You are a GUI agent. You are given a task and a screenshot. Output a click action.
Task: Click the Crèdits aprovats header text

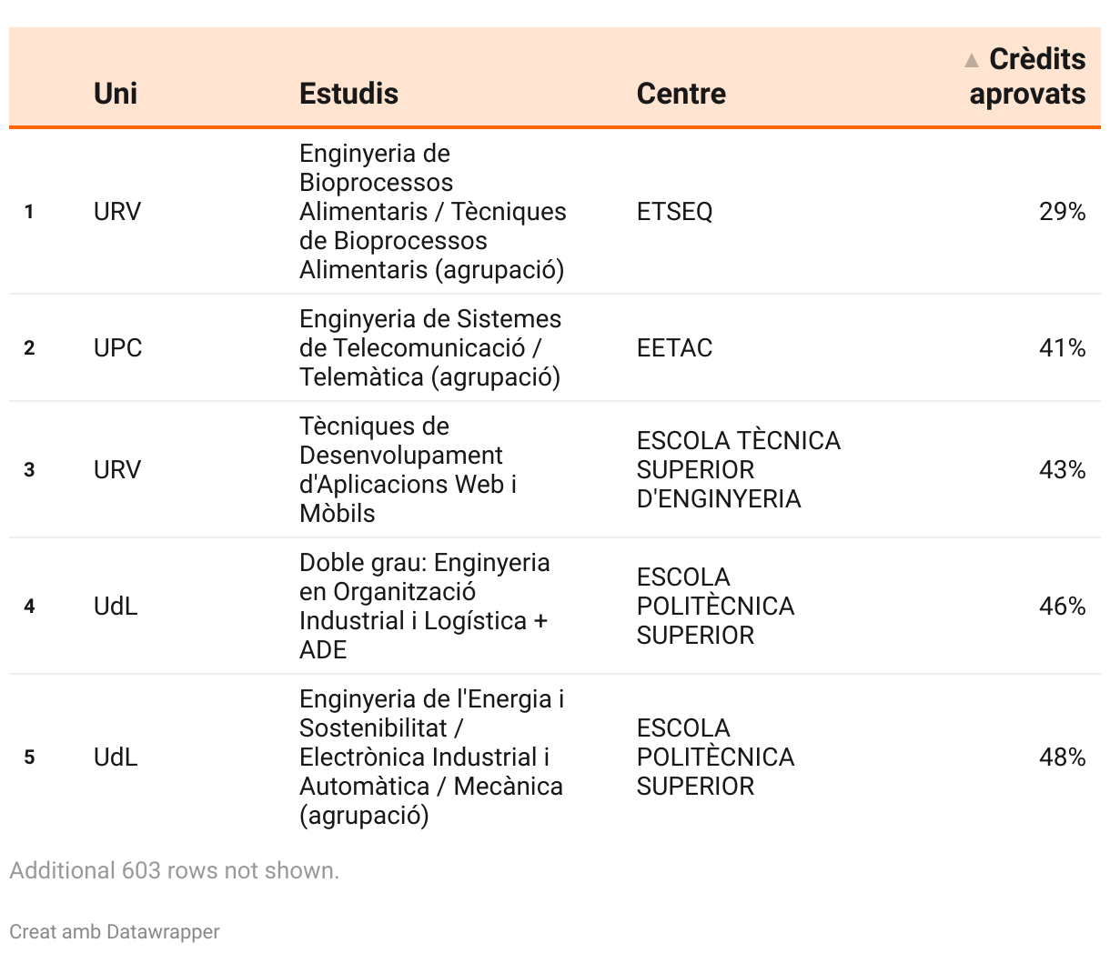1028,76
